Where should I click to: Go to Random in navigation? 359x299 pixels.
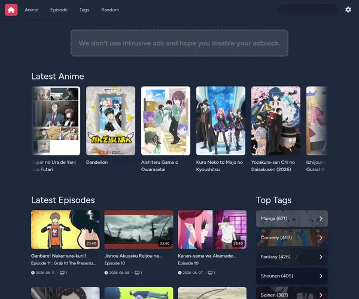(110, 10)
